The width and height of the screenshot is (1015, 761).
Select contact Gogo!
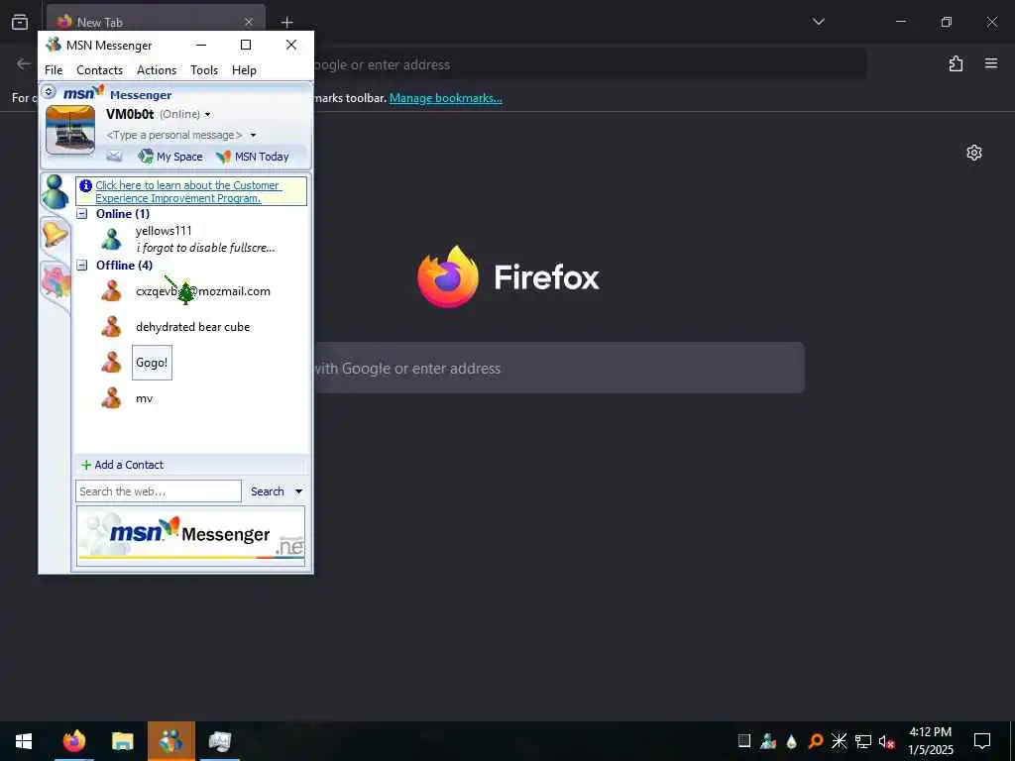tap(152, 363)
